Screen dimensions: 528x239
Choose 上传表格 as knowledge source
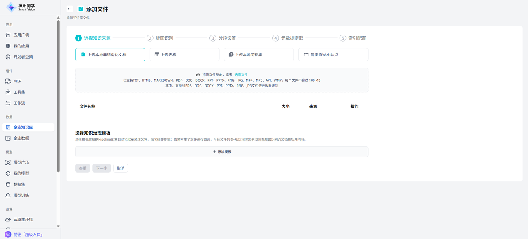[184, 55]
